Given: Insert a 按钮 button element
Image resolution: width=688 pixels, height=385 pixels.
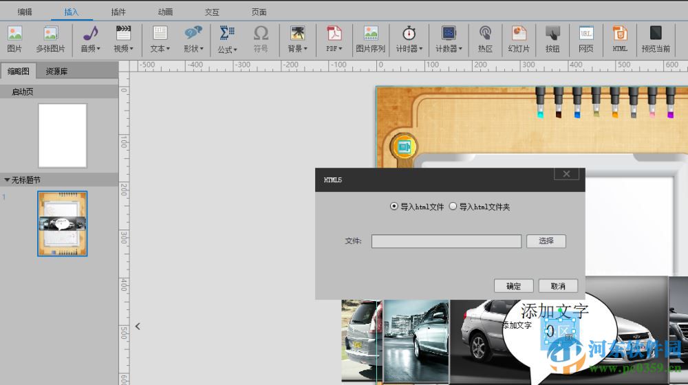Looking at the screenshot, I should (x=552, y=38).
